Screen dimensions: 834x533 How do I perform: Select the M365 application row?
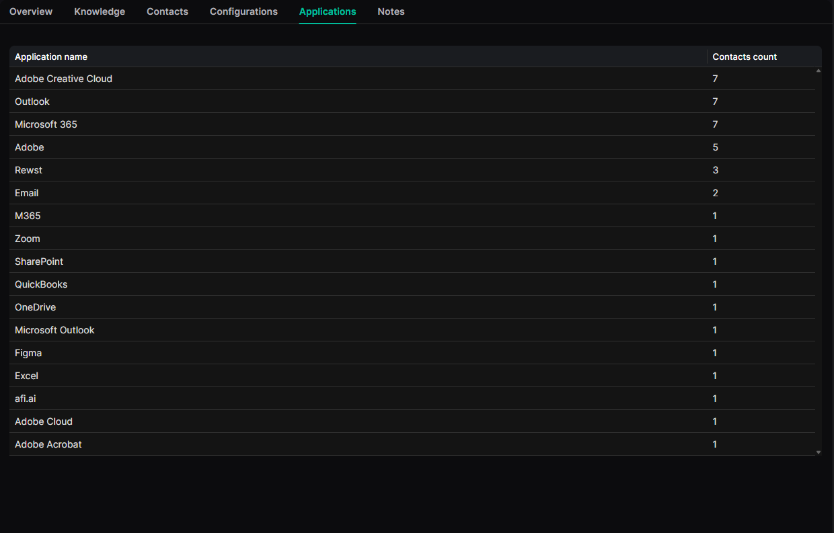(412, 216)
